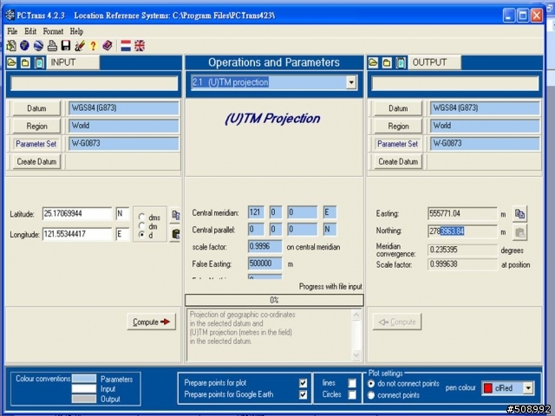Viewport: 555px width, 416px height.
Task: Click the Central meridian degrees field 121
Action: [256, 212]
